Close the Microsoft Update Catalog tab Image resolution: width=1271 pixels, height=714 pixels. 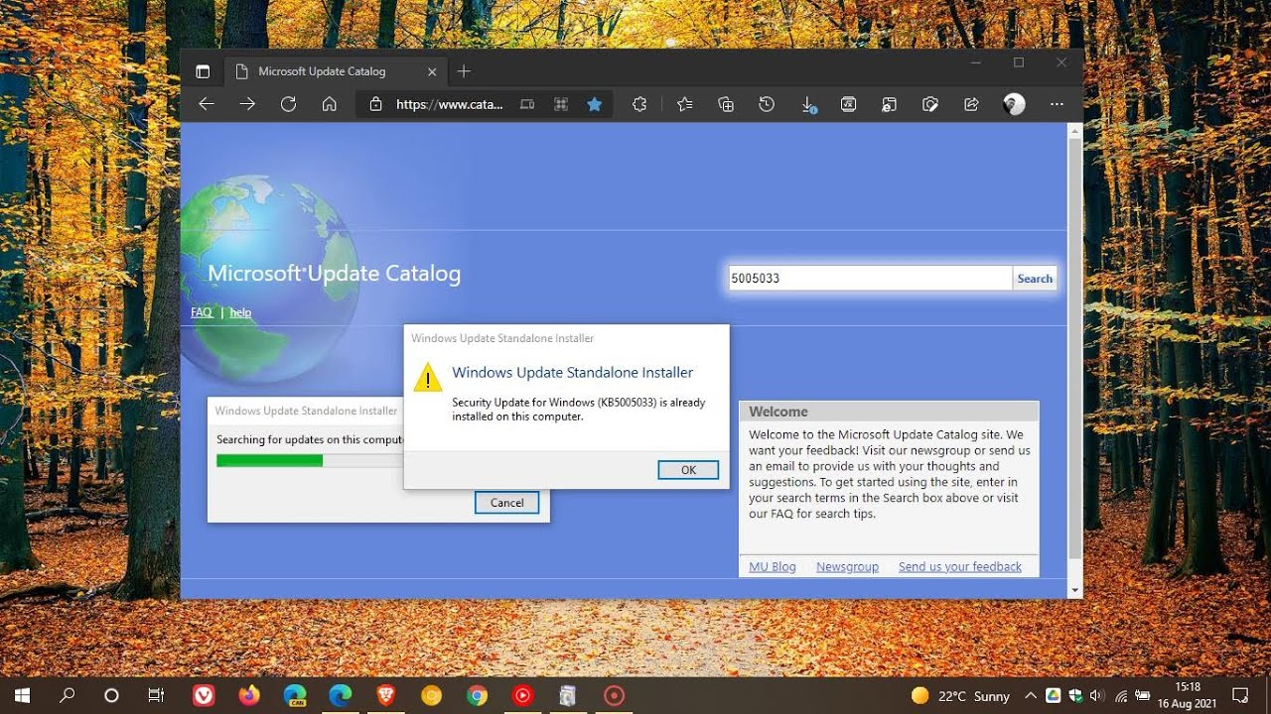tap(432, 71)
